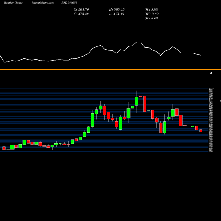The width and height of the screenshot is (221, 221).
Task: Click the open value 'O: 501.70'
Action: (x=81, y=10)
